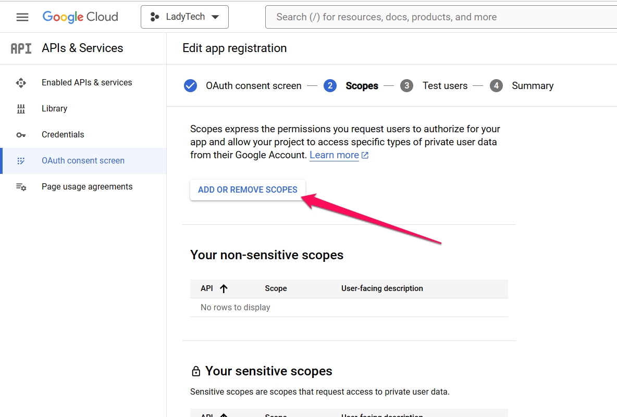
Task: Open Credentials in the sidebar
Action: click(63, 135)
